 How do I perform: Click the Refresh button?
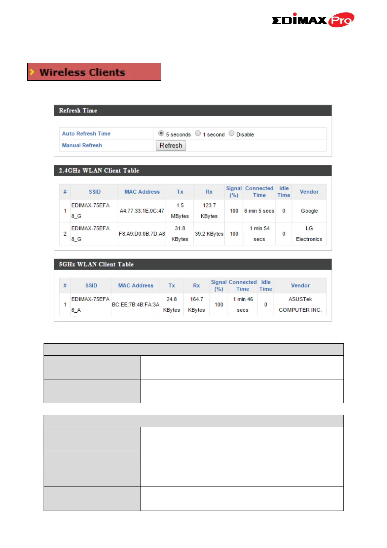(171, 145)
